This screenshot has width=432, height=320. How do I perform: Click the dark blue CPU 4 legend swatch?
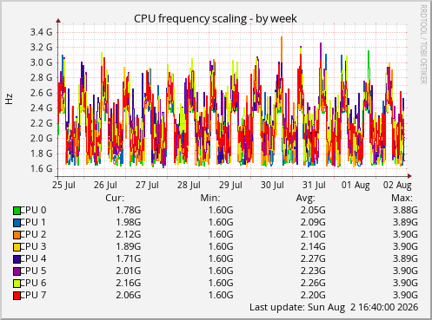tap(17, 259)
